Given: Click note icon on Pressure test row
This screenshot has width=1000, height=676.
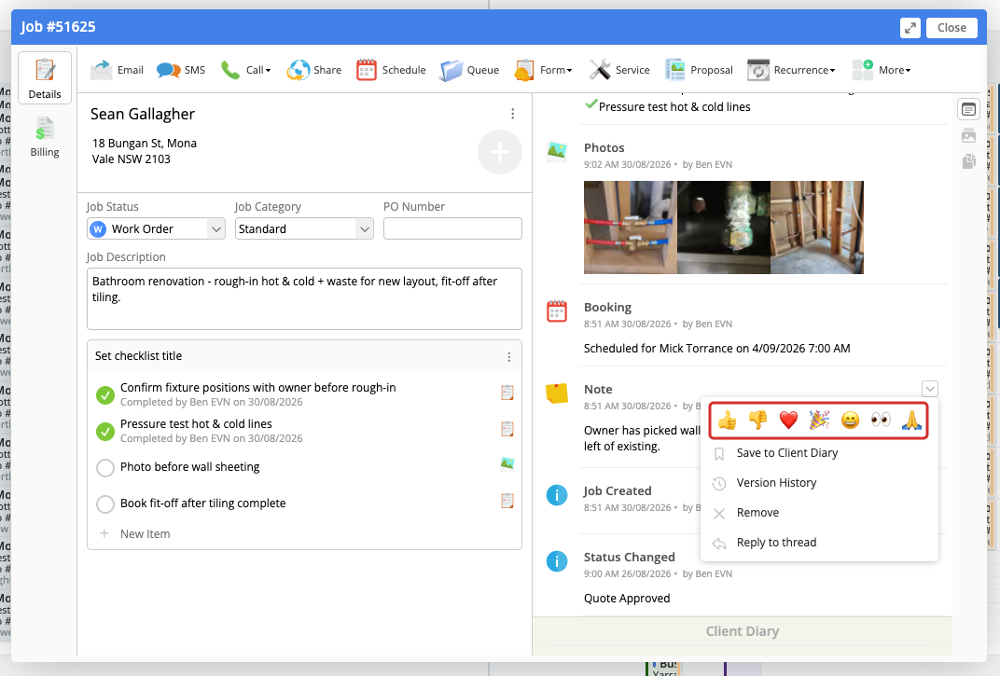Looking at the screenshot, I should click(x=507, y=429).
